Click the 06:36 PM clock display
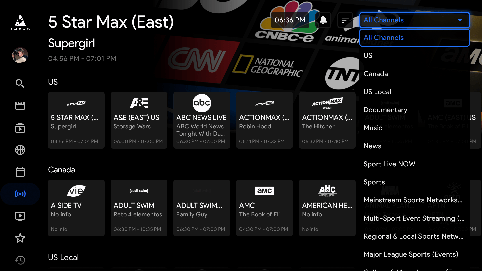 tap(290, 20)
